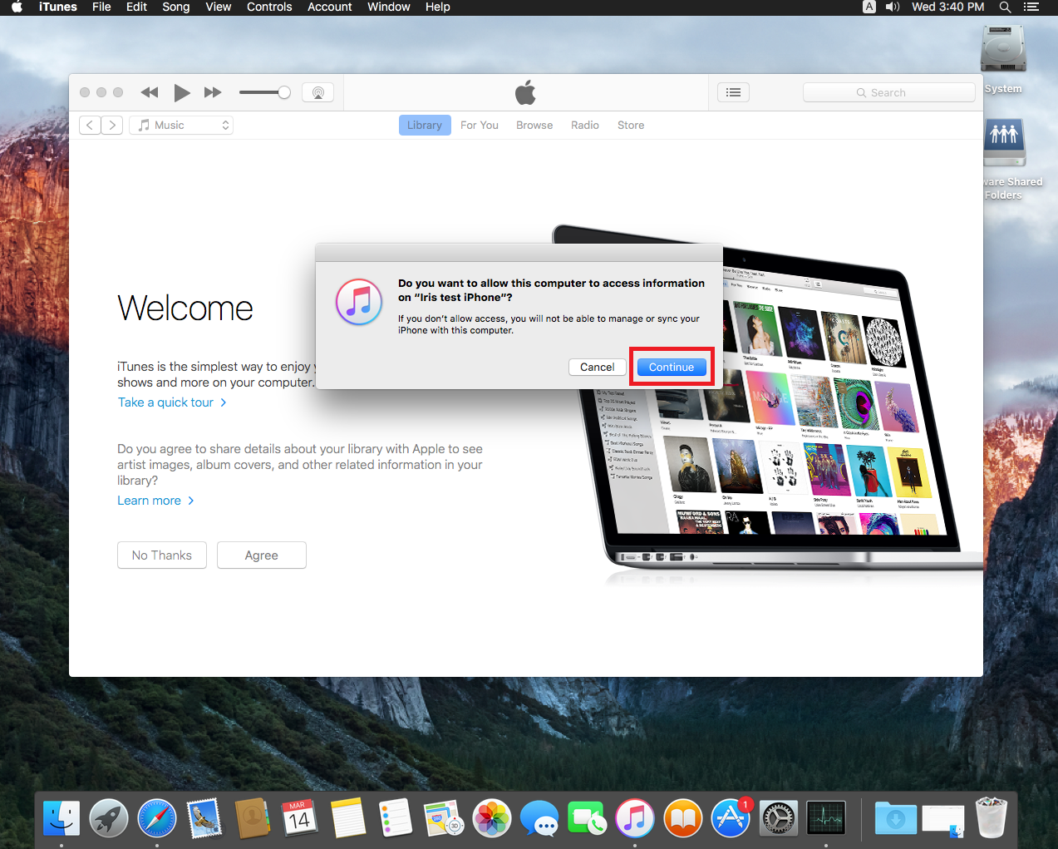
Task: Go forward with the right navigation arrow
Action: (112, 125)
